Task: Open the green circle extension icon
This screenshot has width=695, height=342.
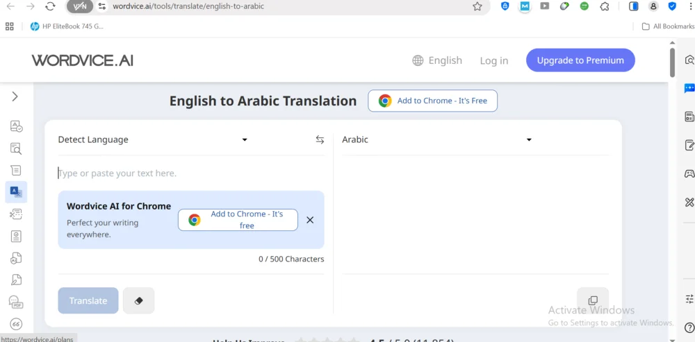Action: [x=584, y=6]
